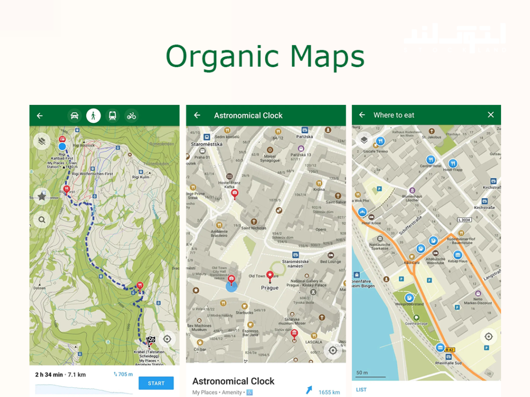Tap Netto Marken-Discount shop icon
This screenshot has width=530, height=397.
pyautogui.click(x=478, y=294)
